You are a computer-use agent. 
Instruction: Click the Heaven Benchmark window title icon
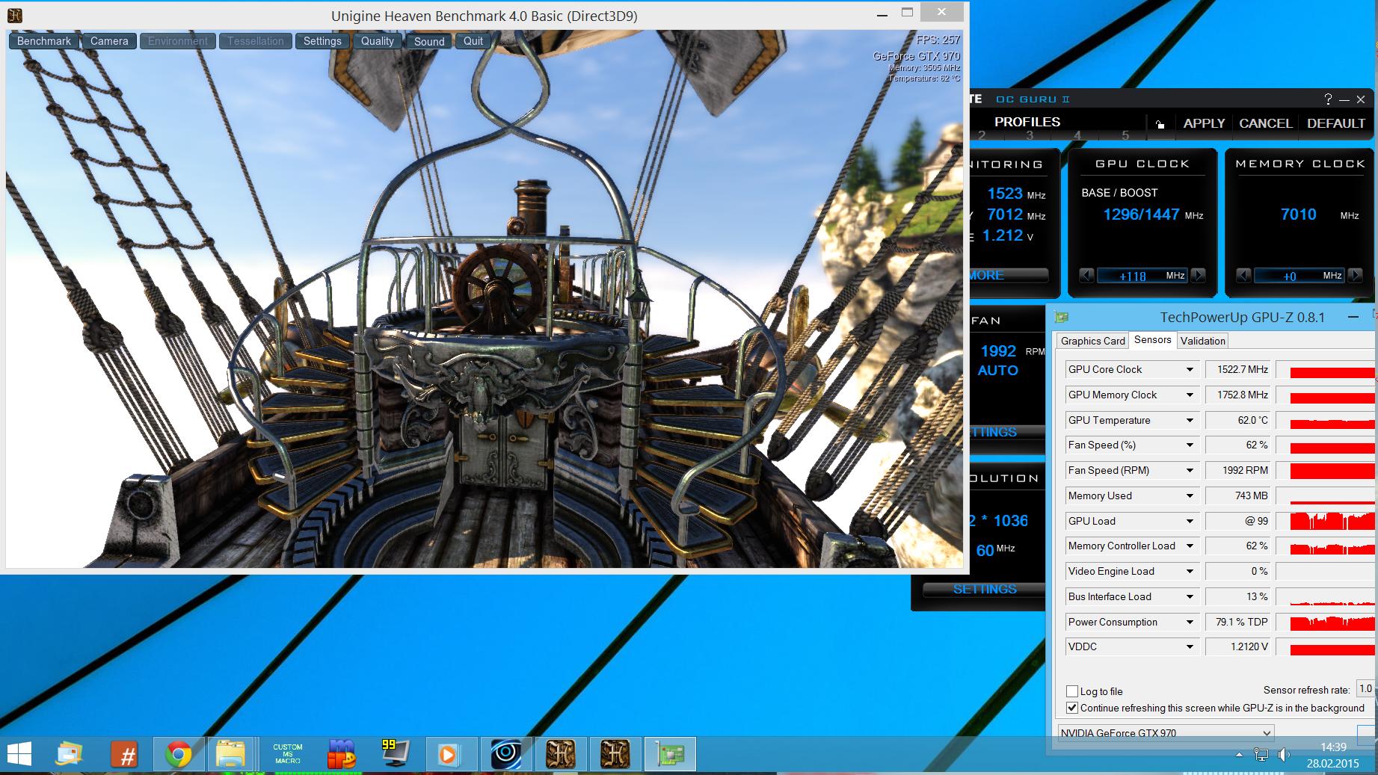coord(14,15)
